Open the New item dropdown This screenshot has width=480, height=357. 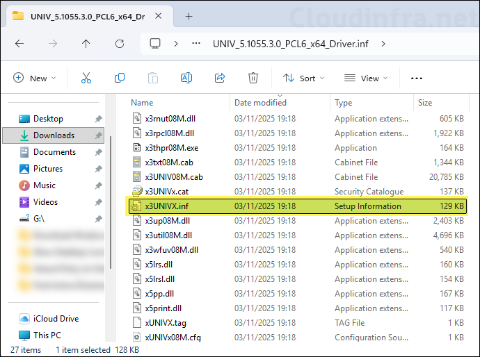coord(35,78)
